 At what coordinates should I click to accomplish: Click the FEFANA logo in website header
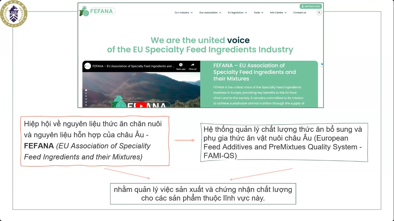tap(97, 11)
